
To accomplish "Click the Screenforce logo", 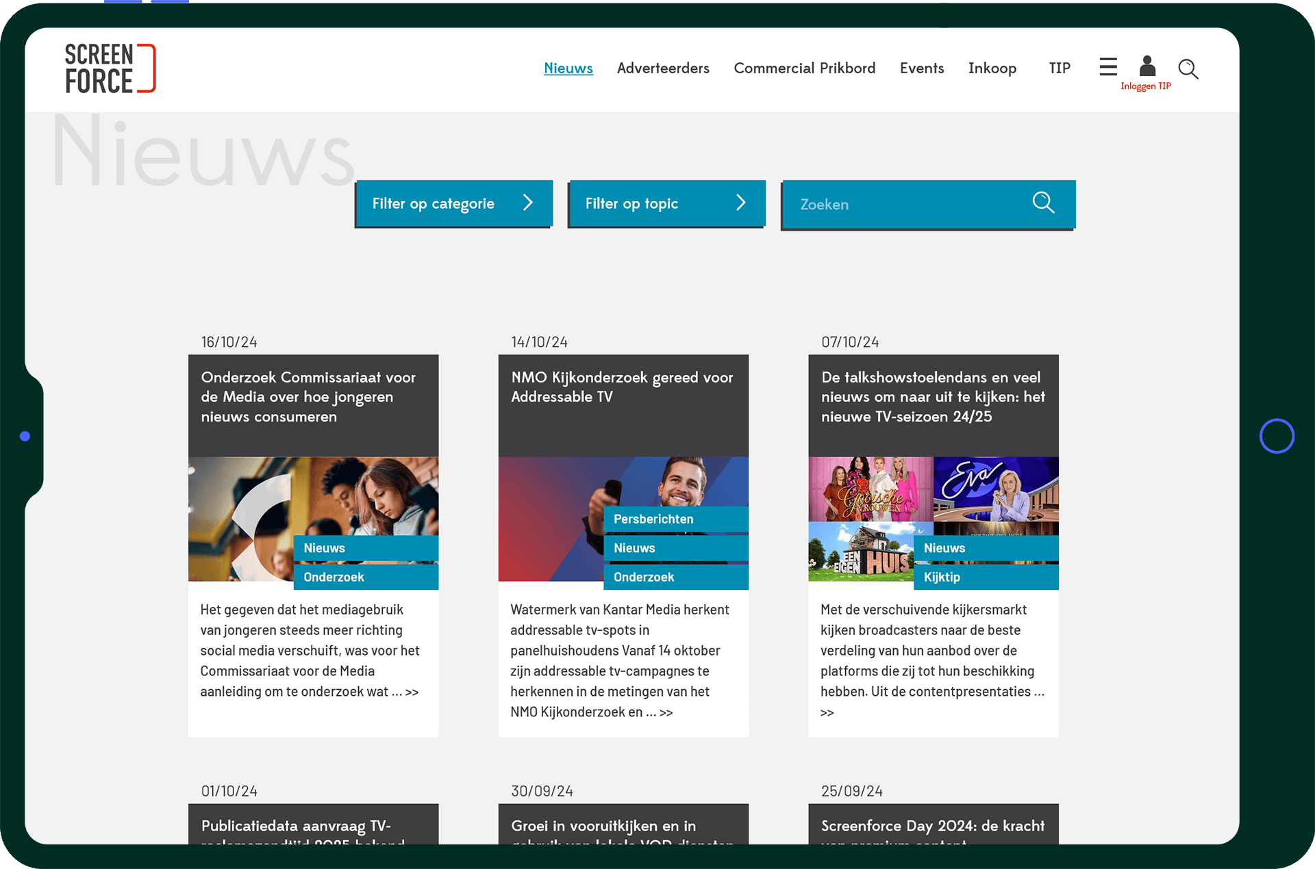I will point(110,68).
